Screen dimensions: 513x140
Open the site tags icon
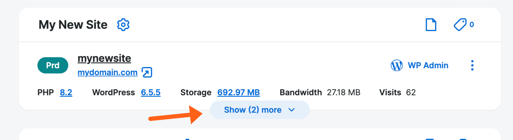pyautogui.click(x=460, y=25)
